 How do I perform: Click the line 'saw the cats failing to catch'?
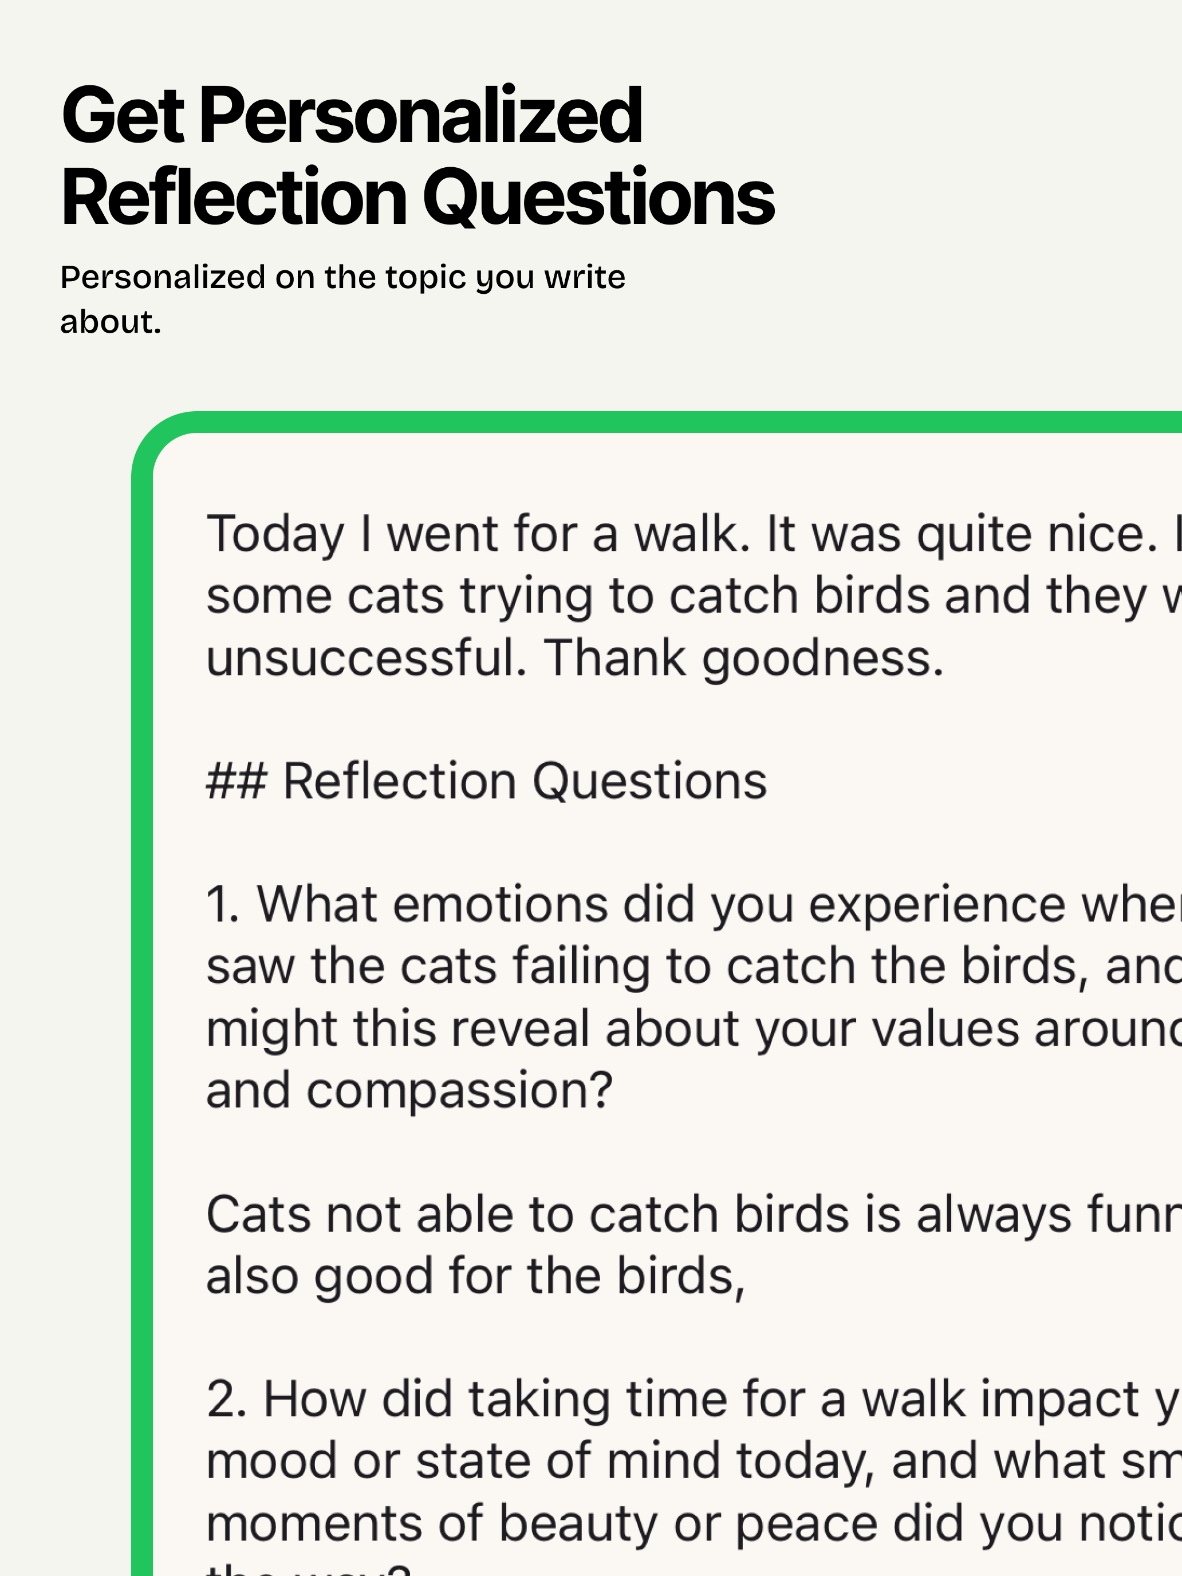click(x=694, y=967)
